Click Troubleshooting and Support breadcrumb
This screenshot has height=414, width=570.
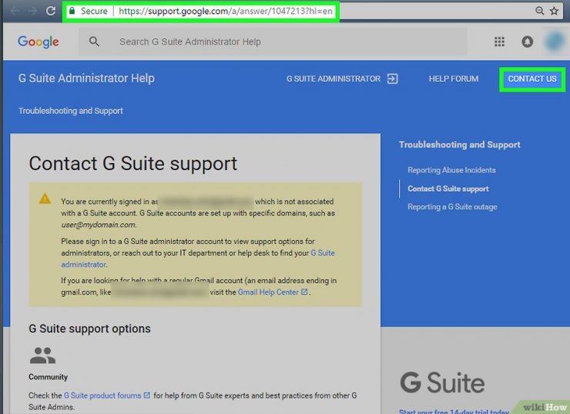[71, 111]
